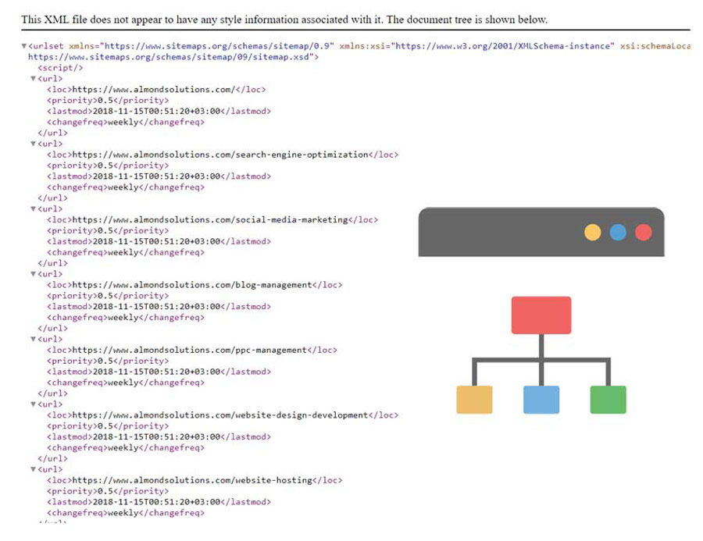This screenshot has width=703, height=541.
Task: Click the yellow dot on browser graphic
Action: click(x=592, y=232)
